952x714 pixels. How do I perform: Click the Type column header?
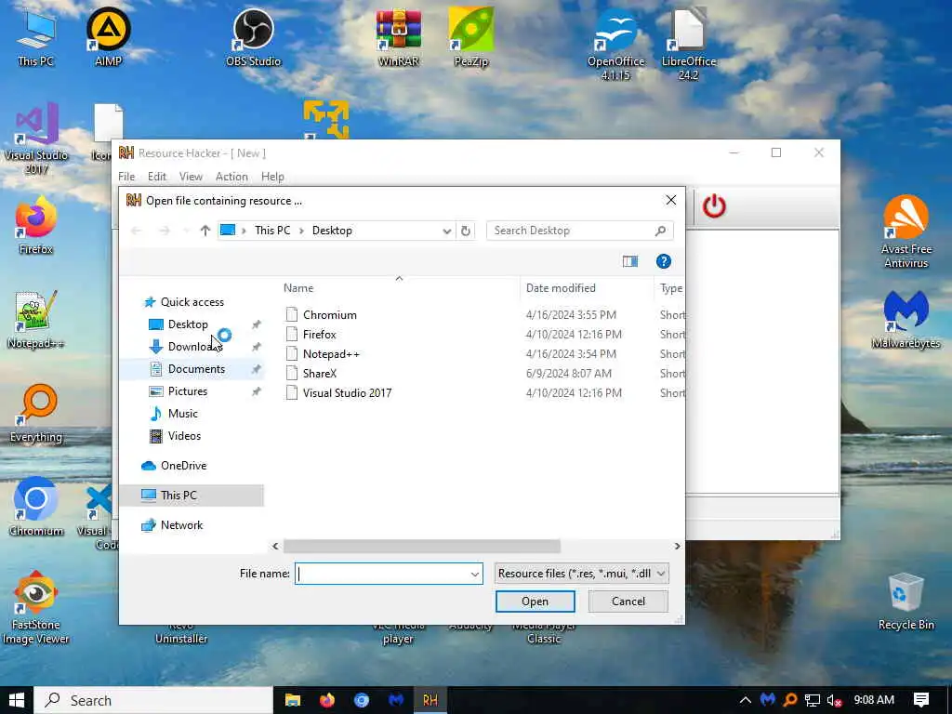[669, 288]
